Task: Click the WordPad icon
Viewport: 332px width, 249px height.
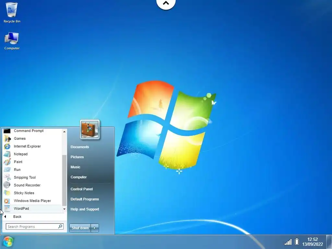Action: coord(7,208)
